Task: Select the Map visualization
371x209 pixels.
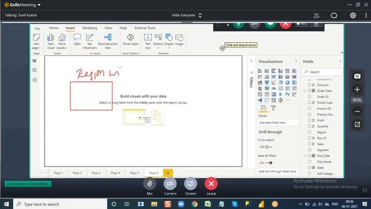Action: point(260,89)
